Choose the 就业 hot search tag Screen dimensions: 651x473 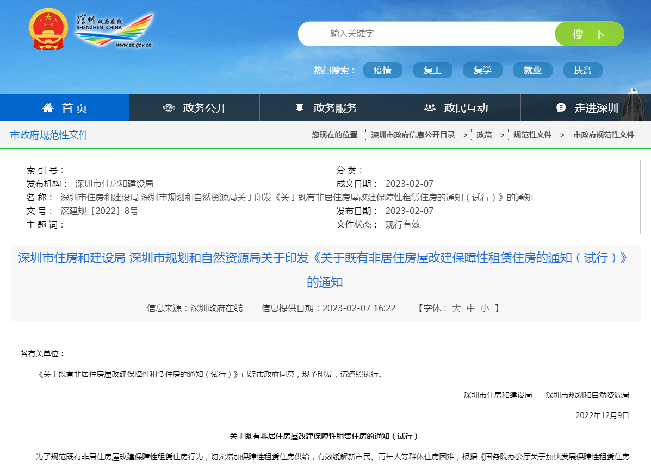532,70
